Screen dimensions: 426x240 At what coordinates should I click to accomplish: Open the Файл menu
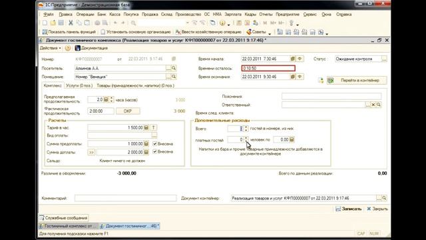tap(49, 15)
